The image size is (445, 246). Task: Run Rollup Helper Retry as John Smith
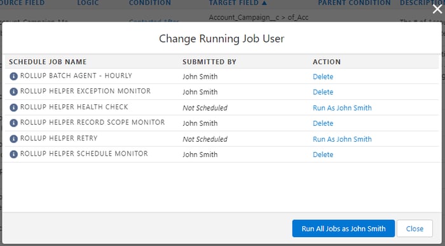[x=342, y=139]
